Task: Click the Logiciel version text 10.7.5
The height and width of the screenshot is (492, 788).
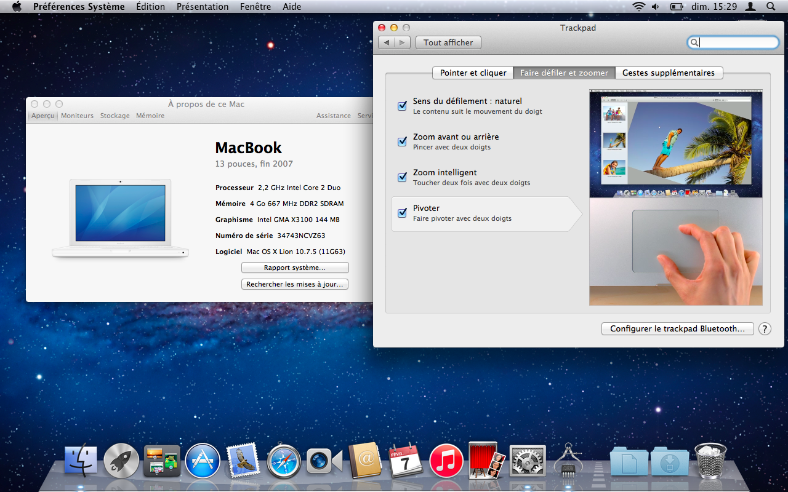Action: click(x=295, y=252)
